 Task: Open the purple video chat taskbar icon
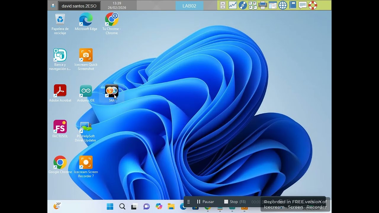147,206
